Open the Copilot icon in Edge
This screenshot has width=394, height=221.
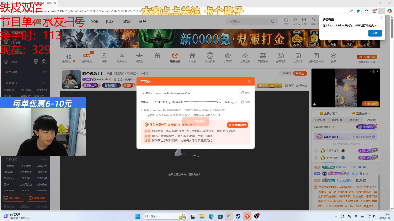[389, 11]
